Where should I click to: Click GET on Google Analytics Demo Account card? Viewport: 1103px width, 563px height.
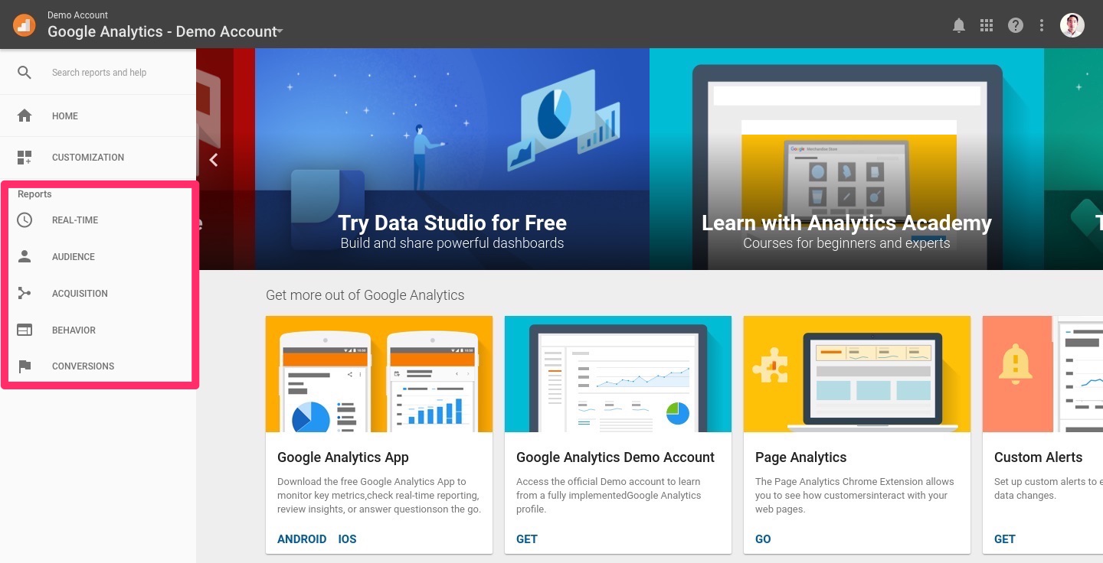527,539
